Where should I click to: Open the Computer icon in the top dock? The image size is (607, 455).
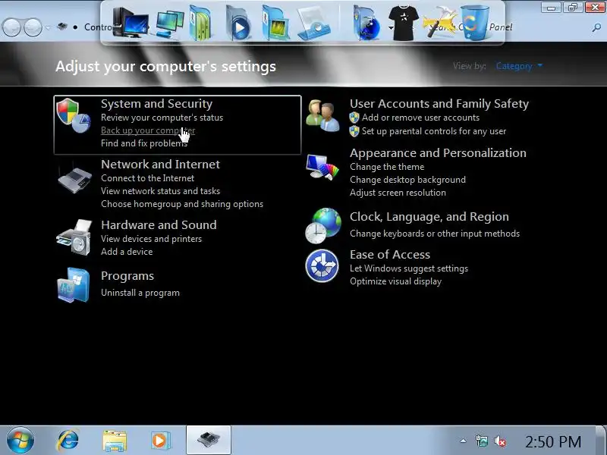tap(131, 23)
